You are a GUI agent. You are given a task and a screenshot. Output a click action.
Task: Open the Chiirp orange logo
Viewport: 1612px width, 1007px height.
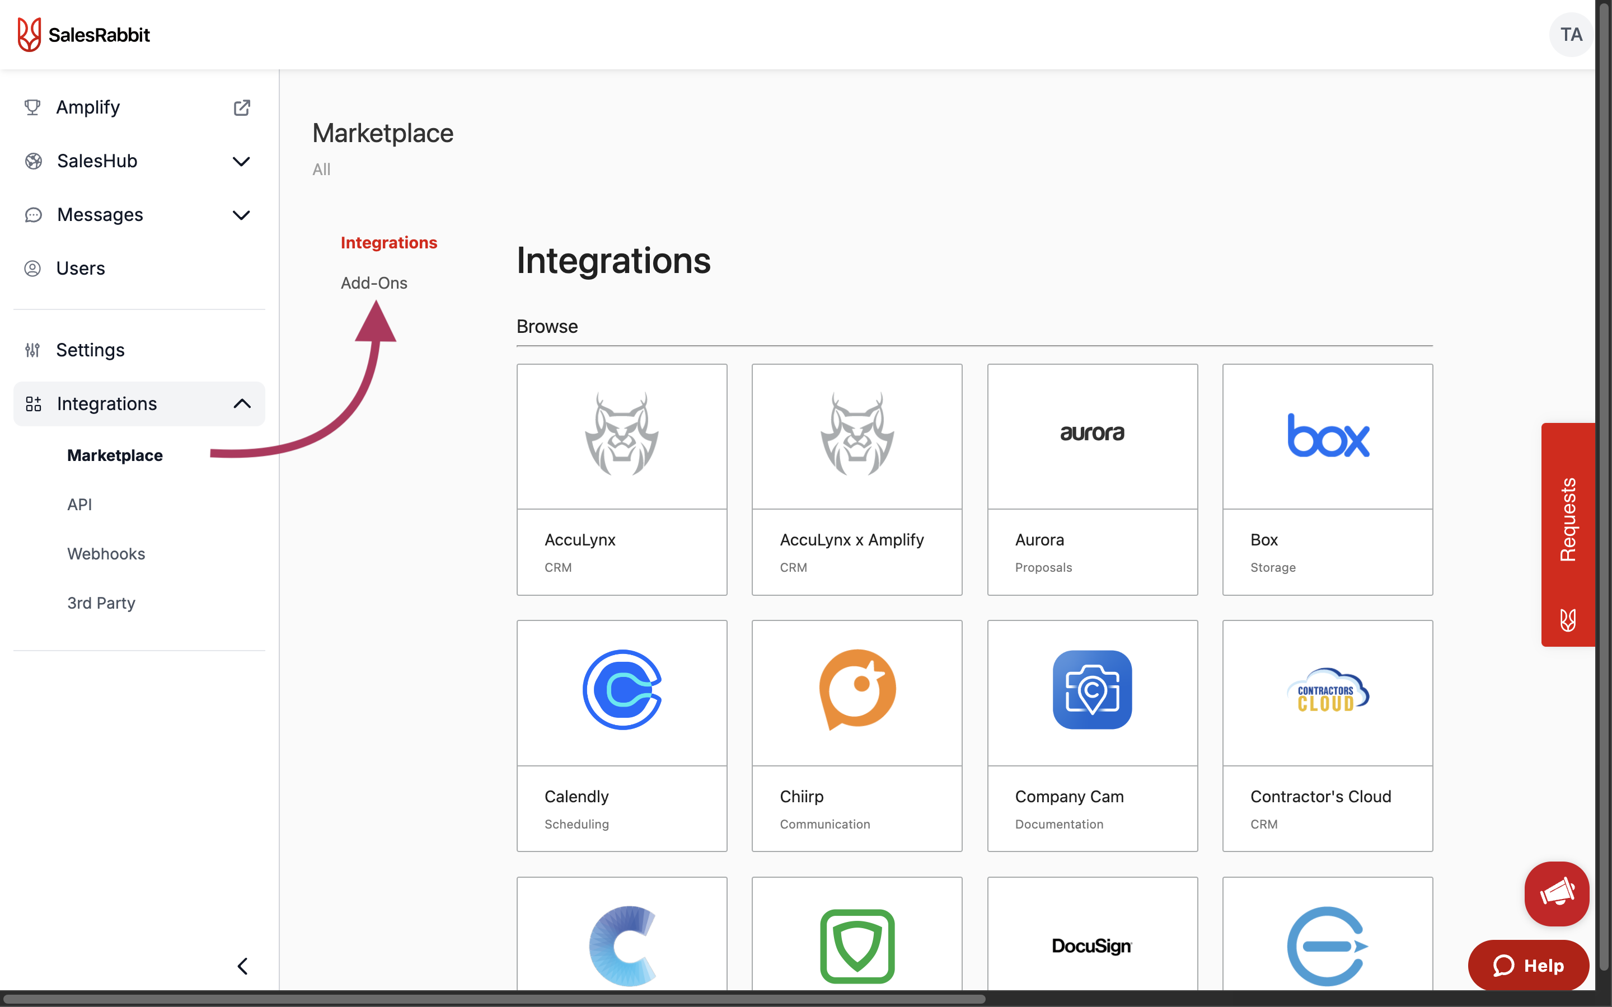point(857,689)
